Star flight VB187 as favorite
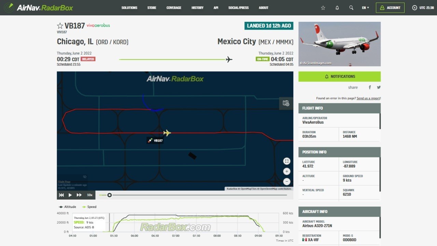 pos(60,26)
